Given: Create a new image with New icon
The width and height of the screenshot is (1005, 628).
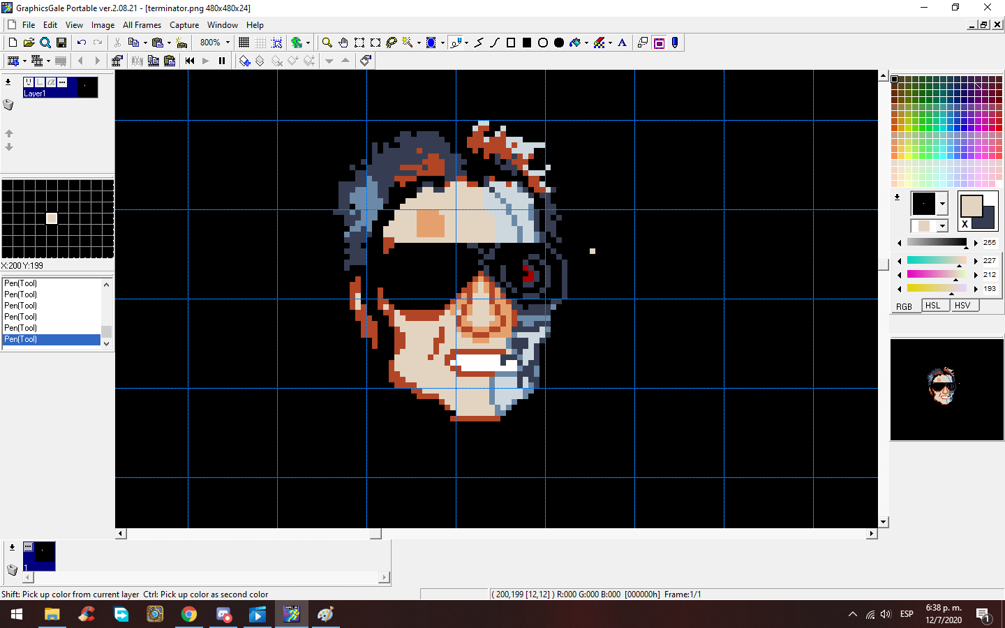Looking at the screenshot, I should [x=13, y=43].
